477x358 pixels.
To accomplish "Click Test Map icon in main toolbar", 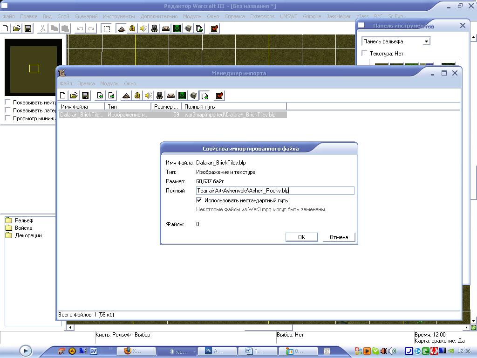I will (214, 29).
